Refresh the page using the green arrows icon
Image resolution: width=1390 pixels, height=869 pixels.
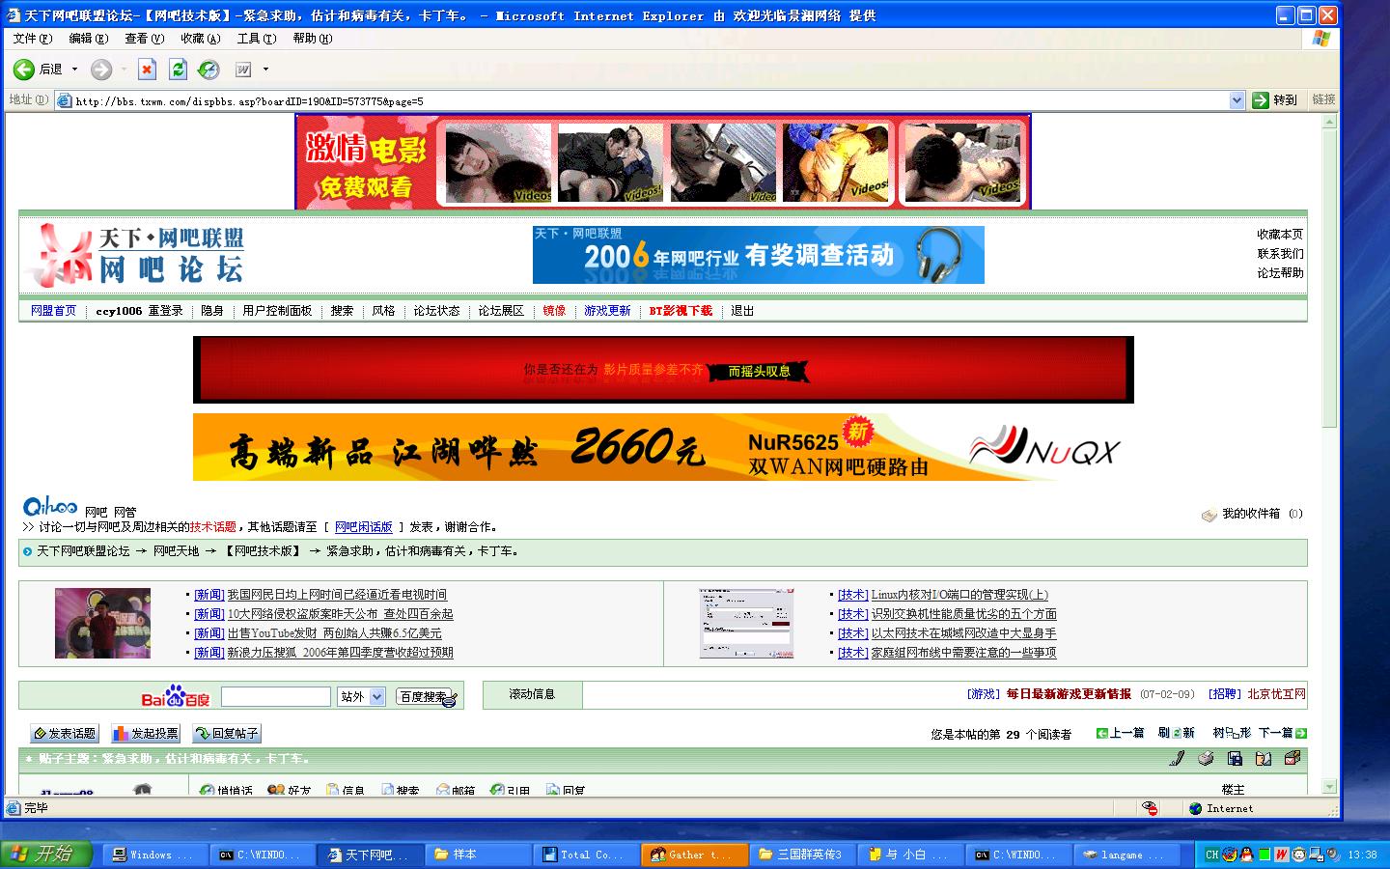(x=178, y=70)
